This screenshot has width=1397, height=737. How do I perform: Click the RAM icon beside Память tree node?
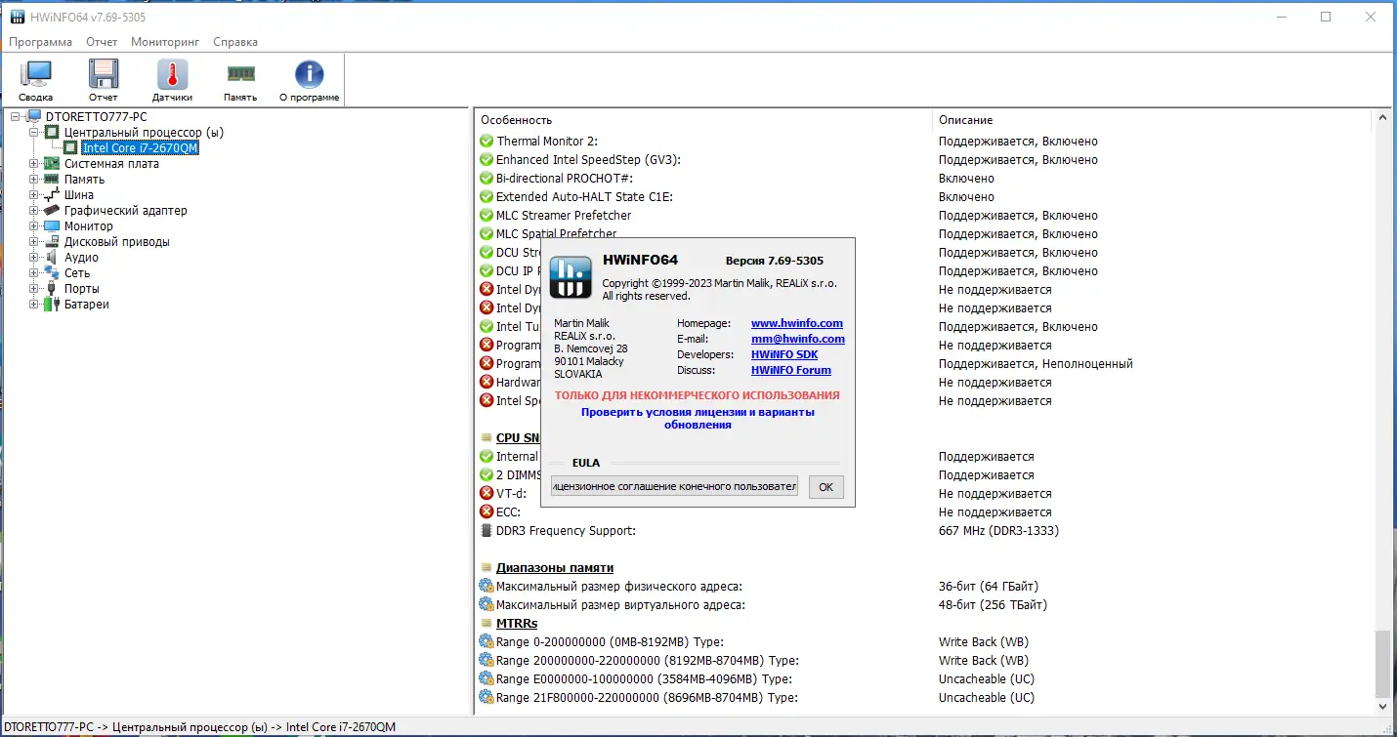pyautogui.click(x=53, y=180)
